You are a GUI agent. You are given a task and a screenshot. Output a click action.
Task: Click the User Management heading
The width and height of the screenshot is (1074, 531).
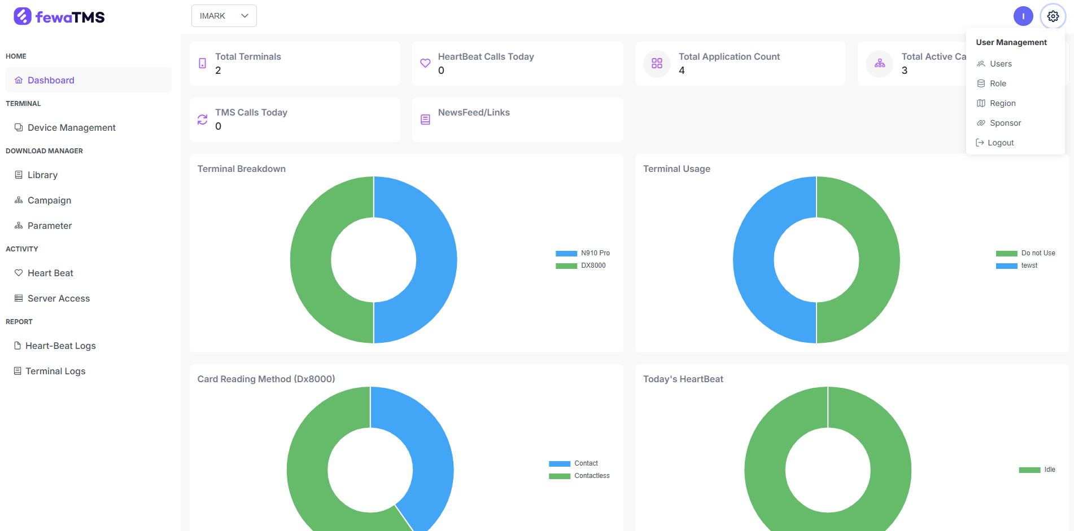(x=1011, y=42)
